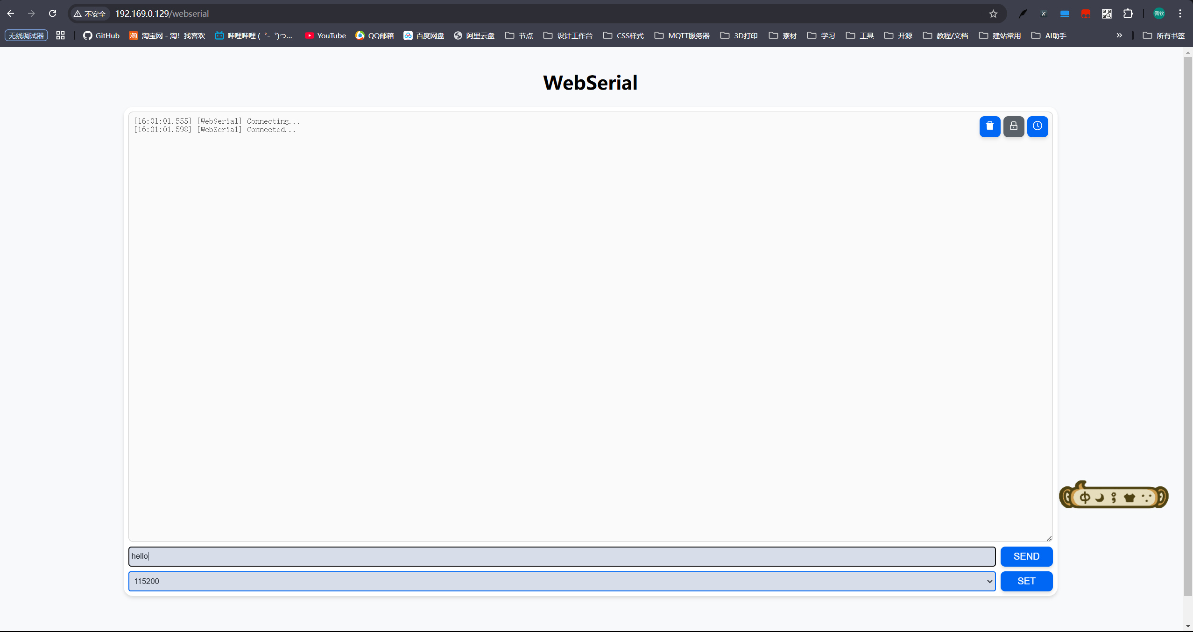This screenshot has width=1193, height=632.
Task: Expand the CSS样式 bookmark folder
Action: click(623, 35)
